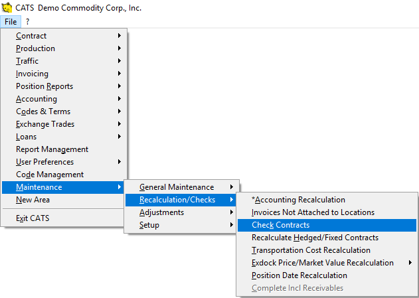
Task: Select Recalculation/Checks item
Action: point(181,200)
